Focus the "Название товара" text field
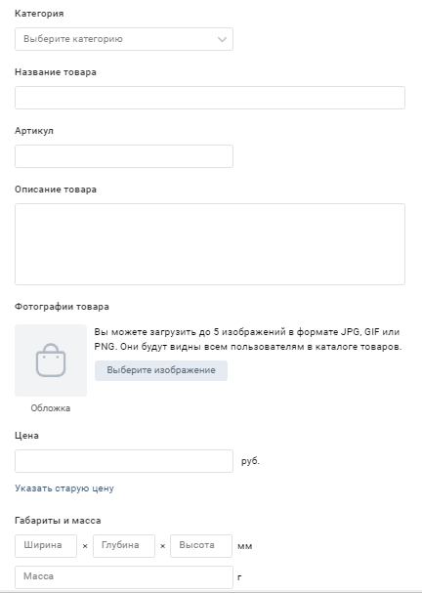 coord(210,98)
